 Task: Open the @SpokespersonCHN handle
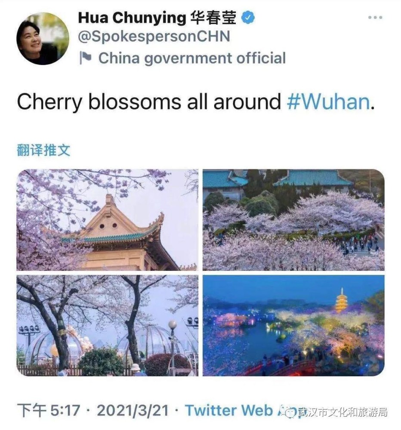click(x=154, y=37)
